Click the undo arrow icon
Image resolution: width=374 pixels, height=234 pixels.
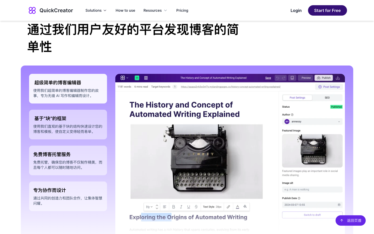[x=278, y=78]
